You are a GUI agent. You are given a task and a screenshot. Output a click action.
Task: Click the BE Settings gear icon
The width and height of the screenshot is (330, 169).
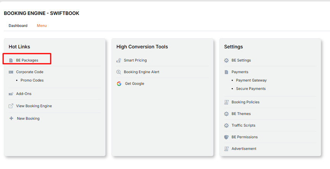coord(226,60)
